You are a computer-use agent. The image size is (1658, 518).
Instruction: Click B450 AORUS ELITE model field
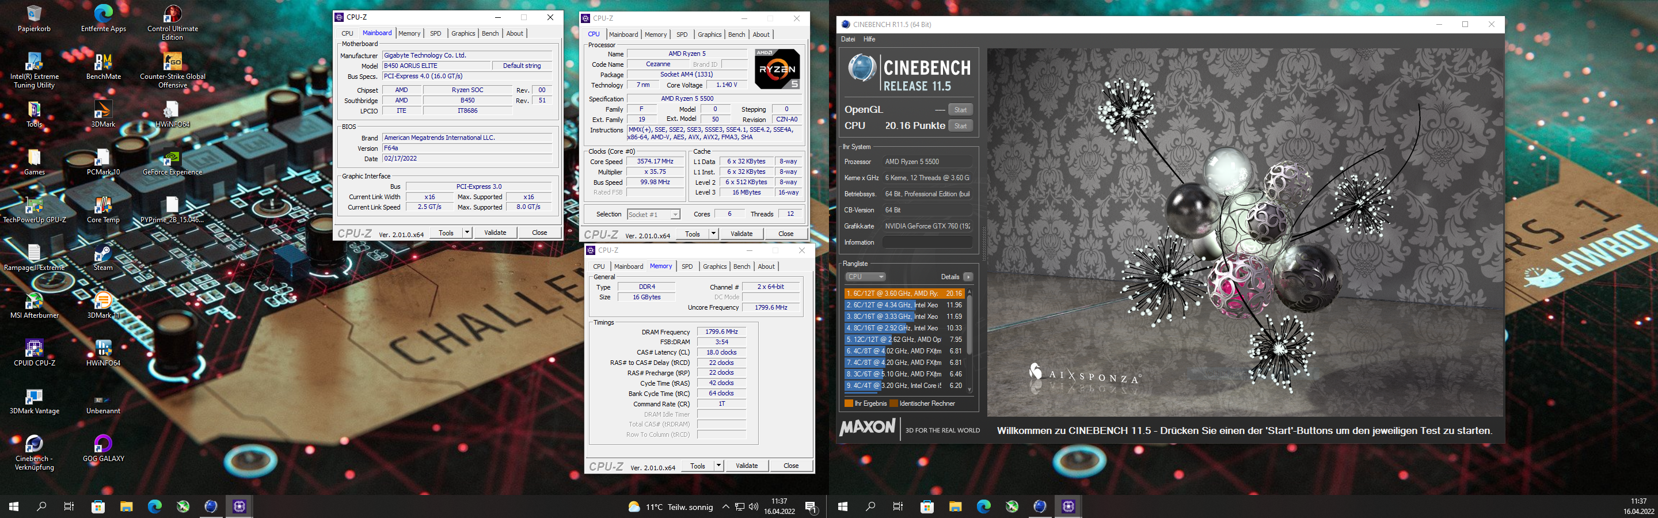click(436, 66)
